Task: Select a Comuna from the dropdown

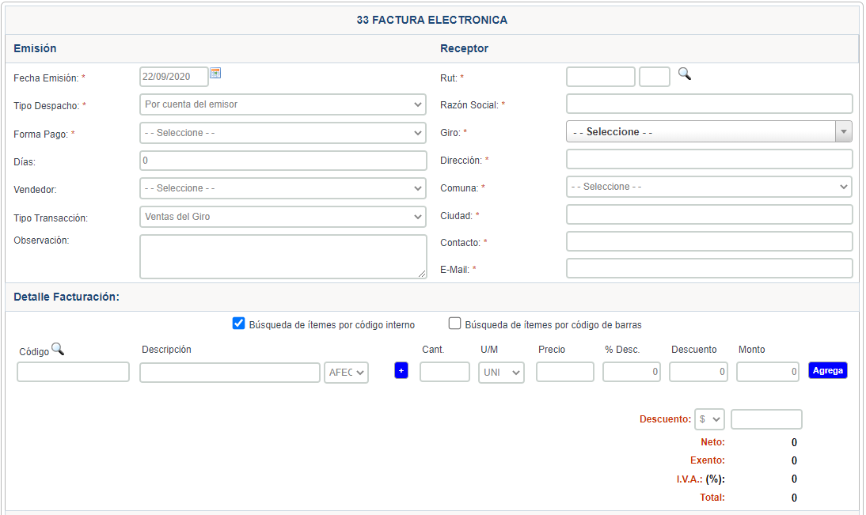Action: pos(708,187)
